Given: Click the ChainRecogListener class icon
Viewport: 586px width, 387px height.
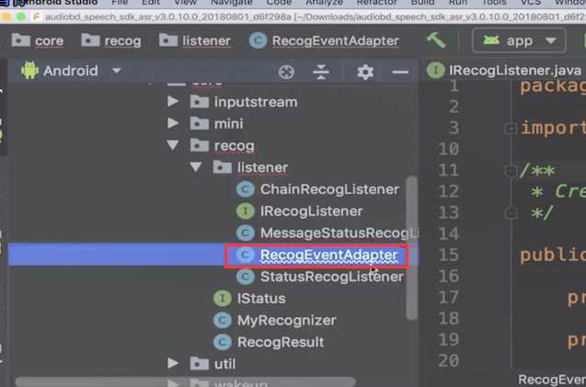Looking at the screenshot, I should click(x=246, y=189).
